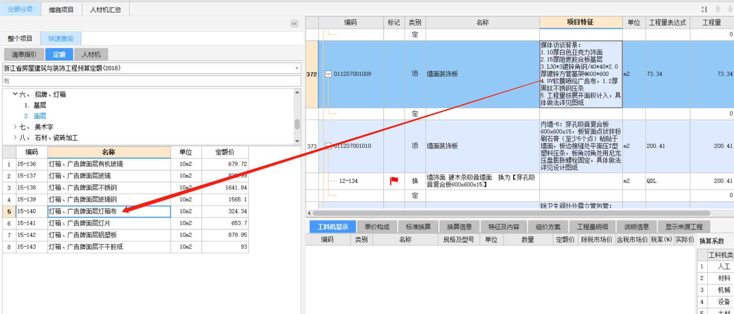
Task: Open the 工程量明细 tab
Action: (592, 227)
